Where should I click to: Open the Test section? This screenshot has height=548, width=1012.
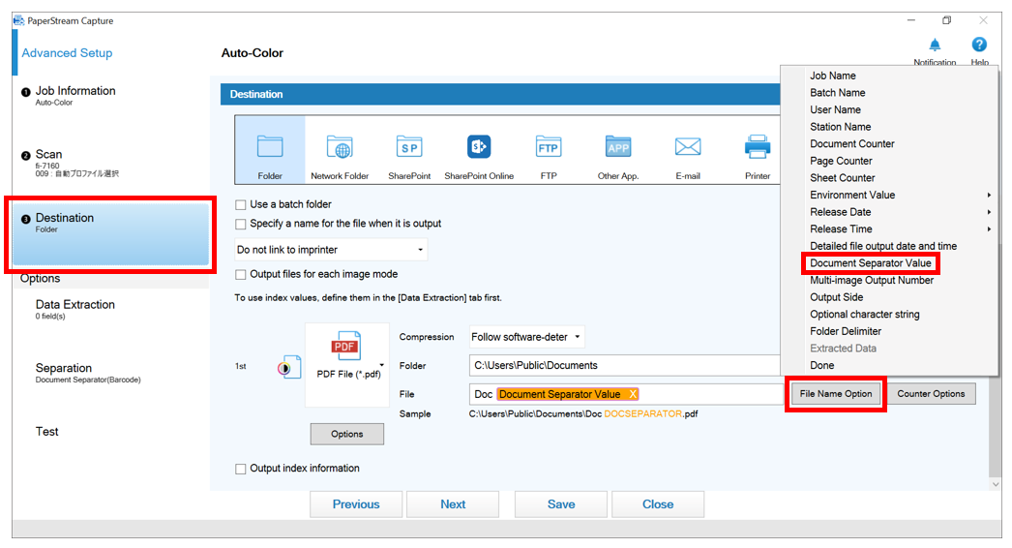pos(47,432)
